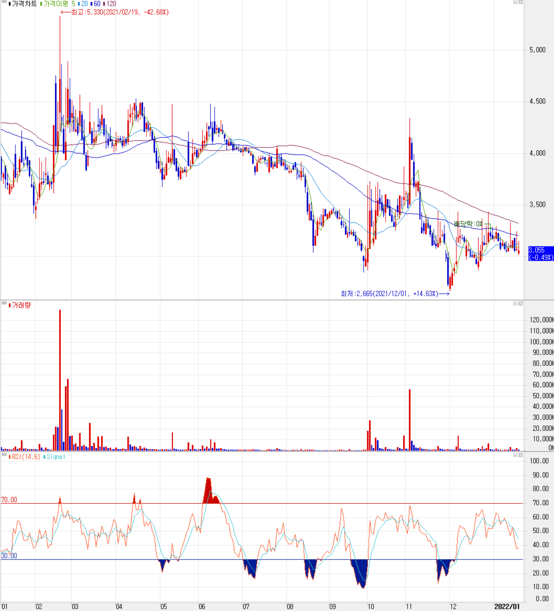Click the 120,000K volume axis label

[x=542, y=320]
